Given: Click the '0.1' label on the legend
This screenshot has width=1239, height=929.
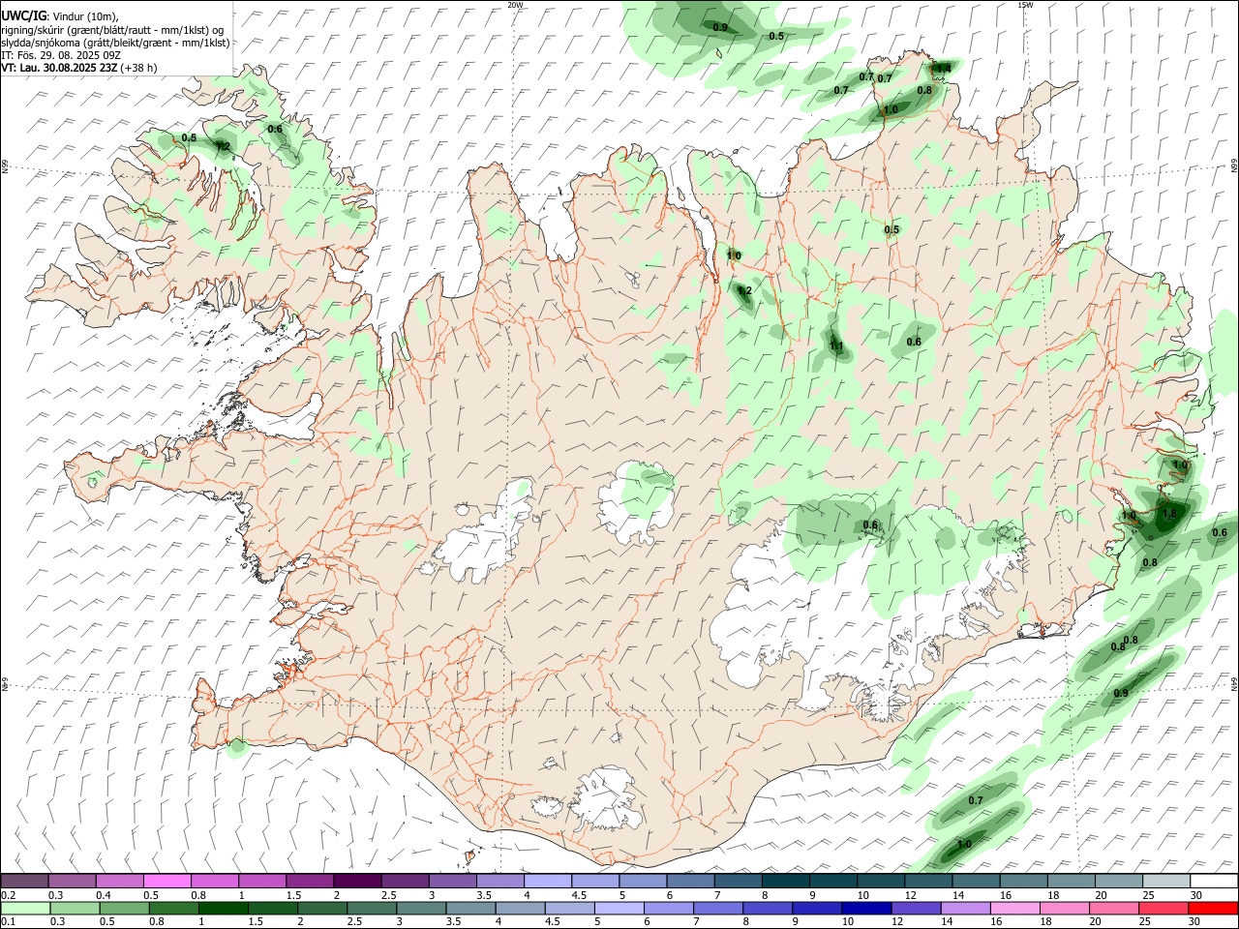Looking at the screenshot, I should pos(9,922).
